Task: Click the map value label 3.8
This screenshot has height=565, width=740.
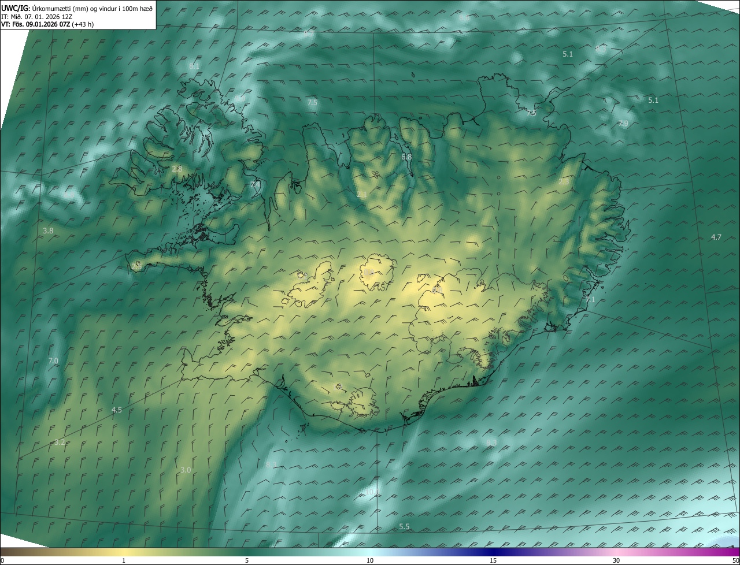Action: pos(48,231)
